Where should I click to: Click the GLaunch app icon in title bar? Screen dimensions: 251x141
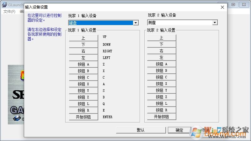pyautogui.click(x=4, y=5)
